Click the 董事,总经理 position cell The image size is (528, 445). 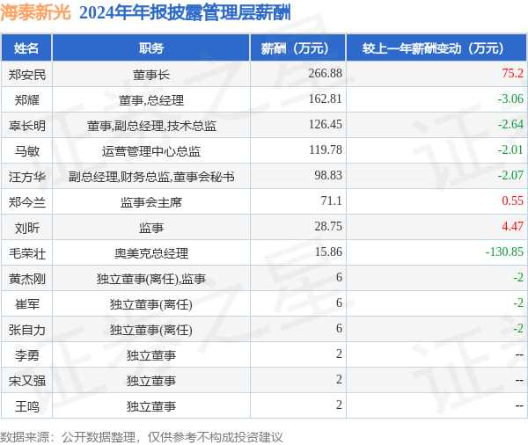point(150,100)
